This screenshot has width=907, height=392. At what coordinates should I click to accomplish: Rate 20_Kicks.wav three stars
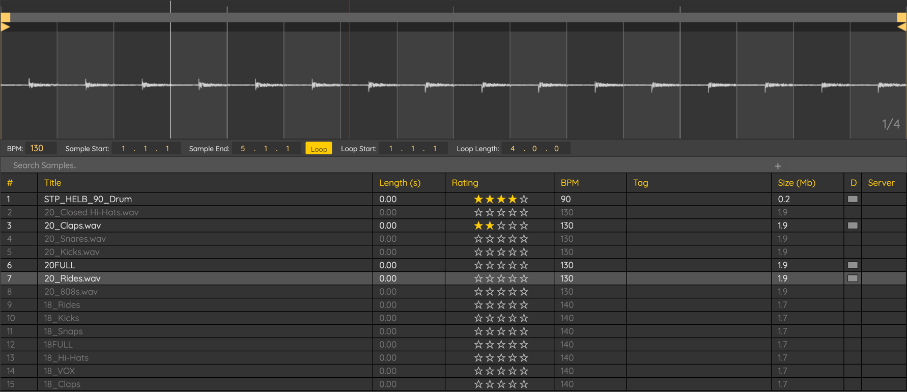pyautogui.click(x=501, y=252)
